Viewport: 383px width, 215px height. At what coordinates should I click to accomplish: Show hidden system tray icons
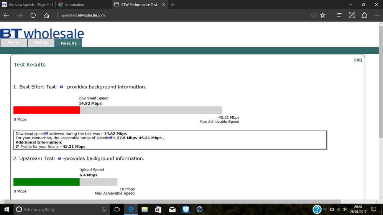pyautogui.click(x=325, y=209)
